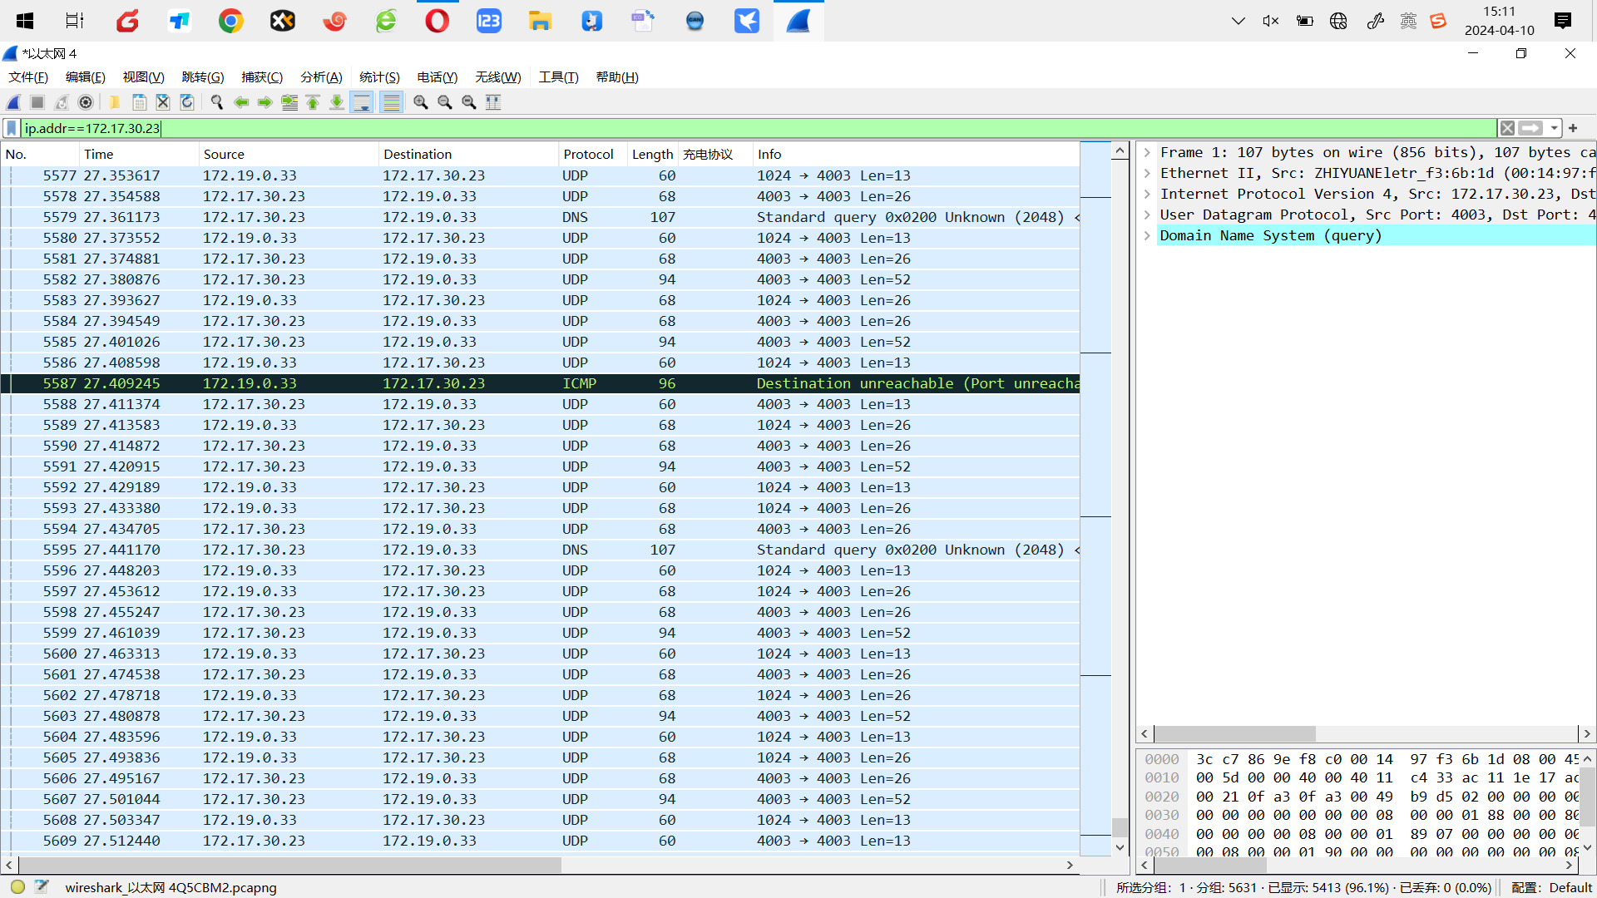Expand Internet Protocol Version 4 row
1597x898 pixels.
click(x=1147, y=194)
